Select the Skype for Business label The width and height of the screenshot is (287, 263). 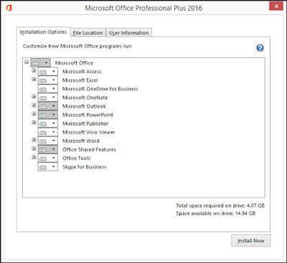point(85,167)
